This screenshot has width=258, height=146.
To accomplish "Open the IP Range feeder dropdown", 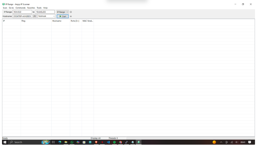I will click(63, 12).
